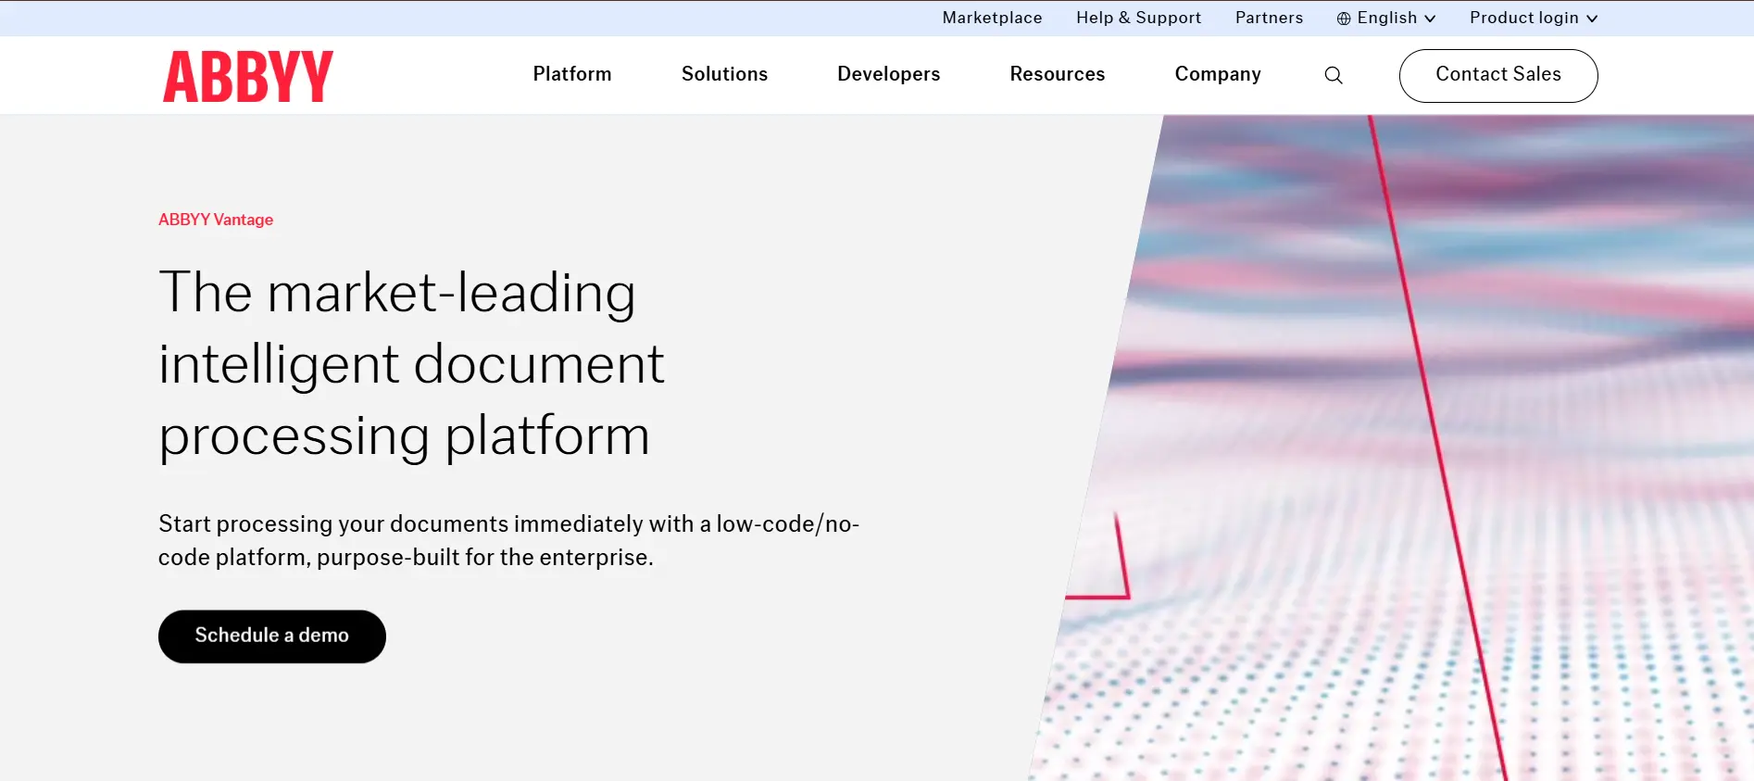The height and width of the screenshot is (781, 1754).
Task: Select the Solutions menu item
Action: click(724, 74)
